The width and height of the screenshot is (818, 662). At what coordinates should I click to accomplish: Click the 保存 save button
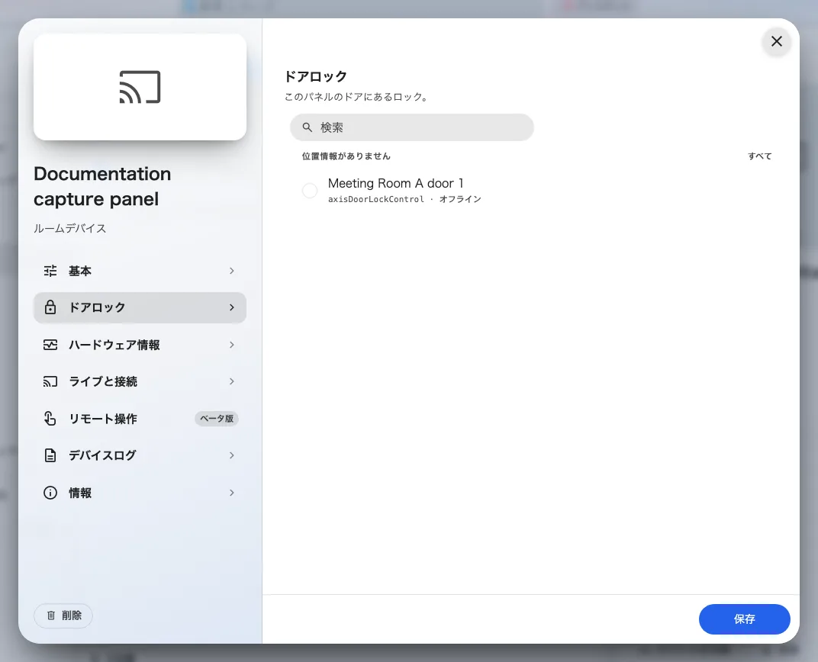(745, 619)
